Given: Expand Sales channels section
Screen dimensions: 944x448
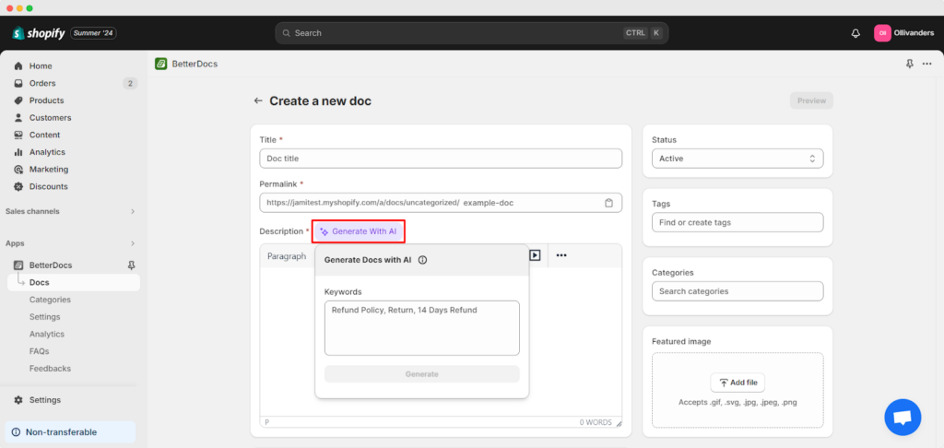Looking at the screenshot, I should click(133, 211).
